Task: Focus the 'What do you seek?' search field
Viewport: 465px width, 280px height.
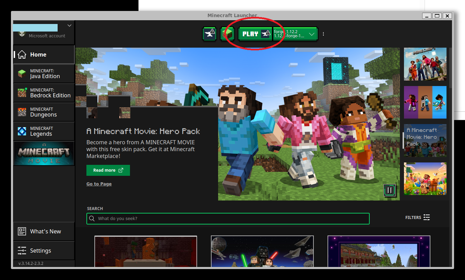Action: (x=228, y=219)
